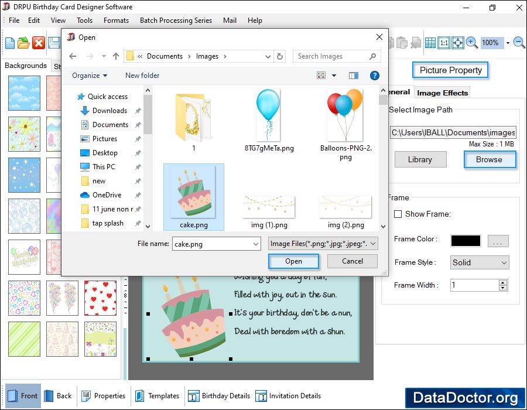This screenshot has width=527, height=410.
Task: Select the img (1).png file
Action: pyautogui.click(x=269, y=213)
